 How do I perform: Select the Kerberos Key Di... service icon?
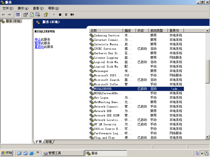pyautogui.click(x=91, y=53)
